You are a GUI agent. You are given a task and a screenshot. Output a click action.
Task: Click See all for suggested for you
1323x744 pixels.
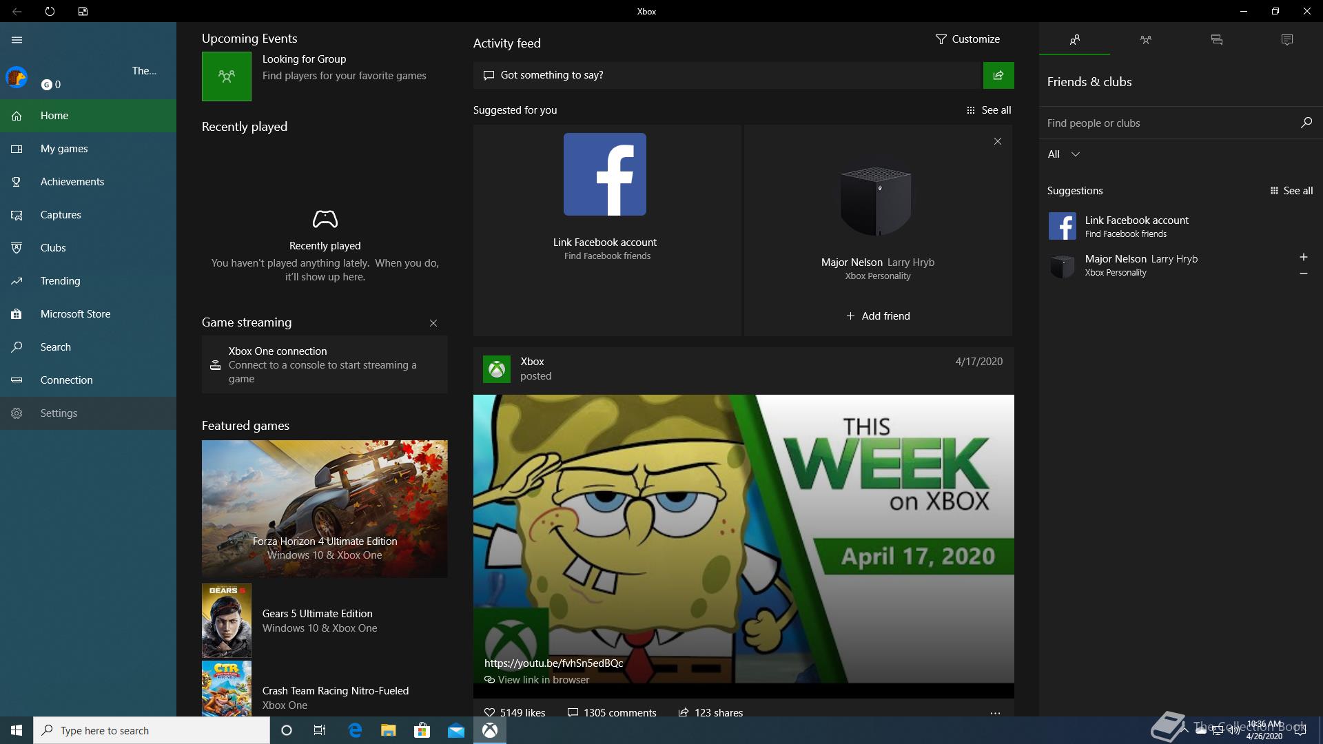point(989,110)
